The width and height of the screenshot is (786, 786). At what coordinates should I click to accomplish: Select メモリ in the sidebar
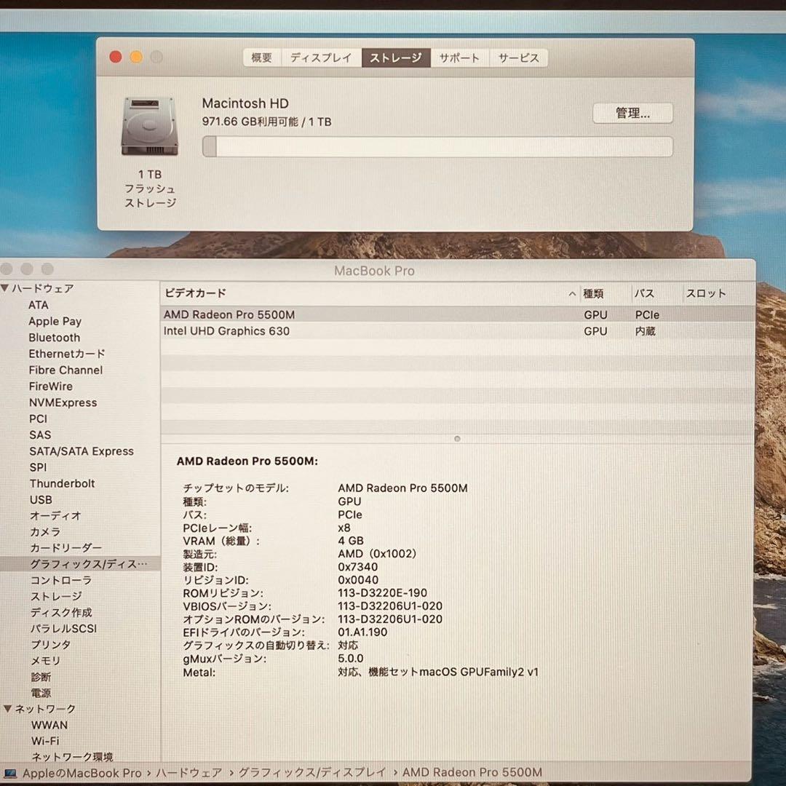[45, 661]
